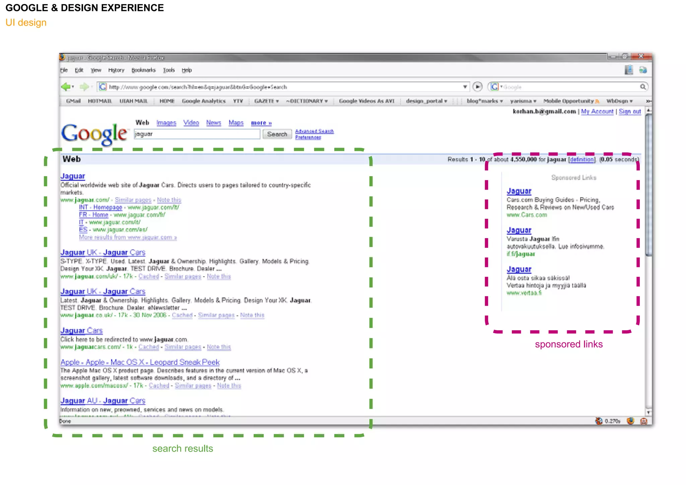Open the more » search options link
The height and width of the screenshot is (485, 686).
pos(261,123)
